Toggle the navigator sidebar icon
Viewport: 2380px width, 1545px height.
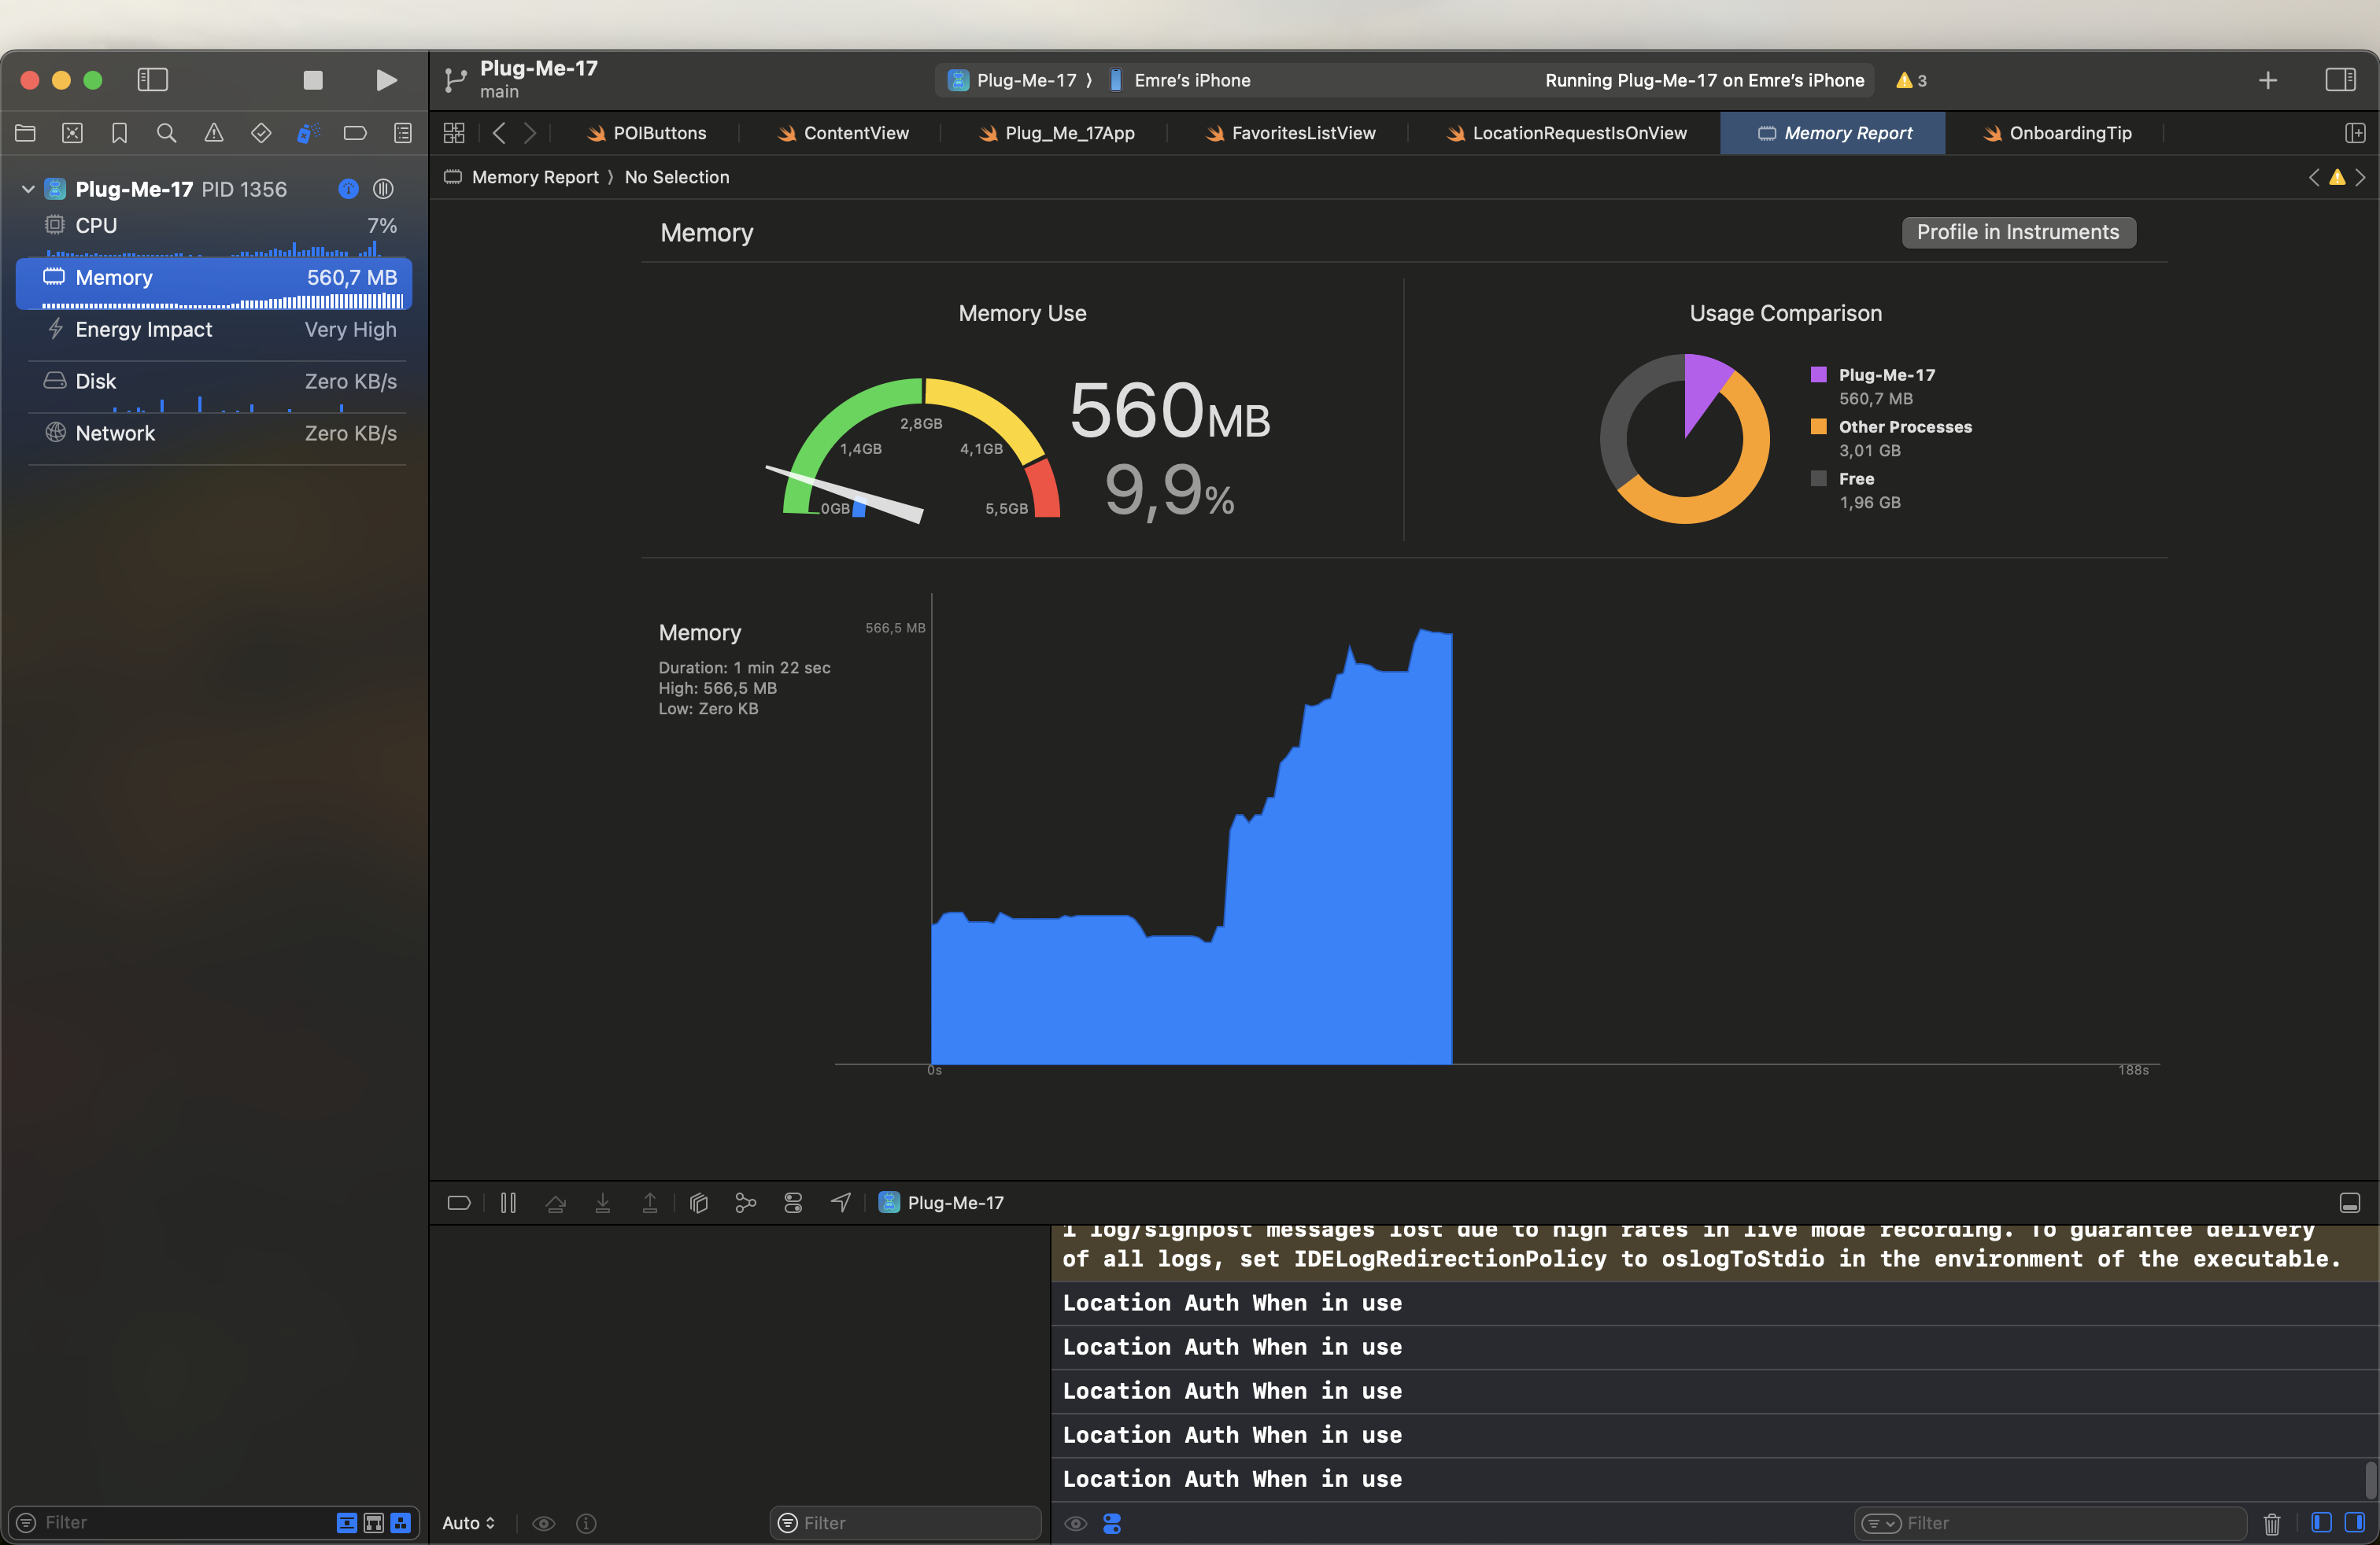click(x=152, y=80)
